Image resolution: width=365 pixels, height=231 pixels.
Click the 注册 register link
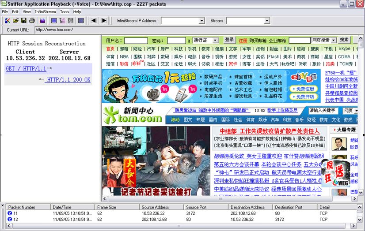pos(243,41)
